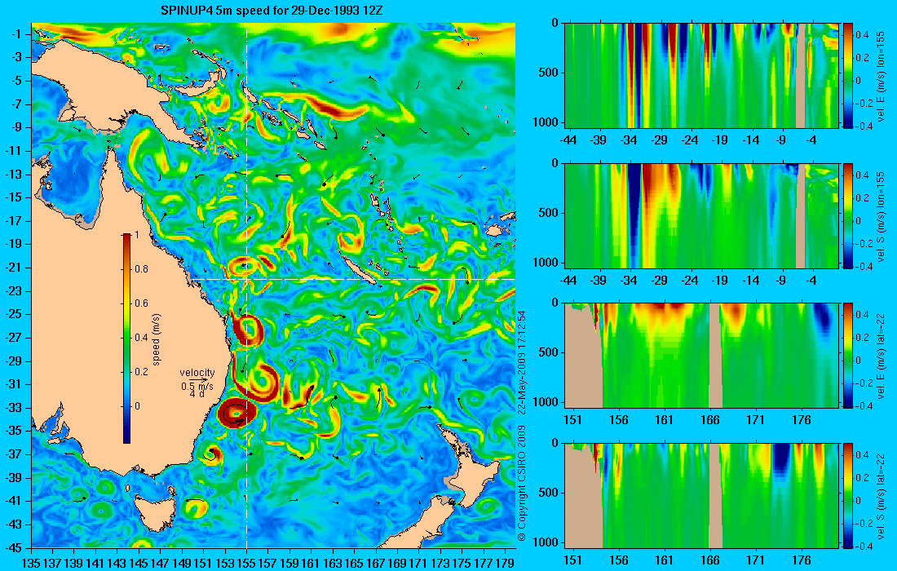Click the "-24" tick under the vel. S lon=155 panel
Image resolution: width=897 pixels, height=571 pixels.
(690, 281)
